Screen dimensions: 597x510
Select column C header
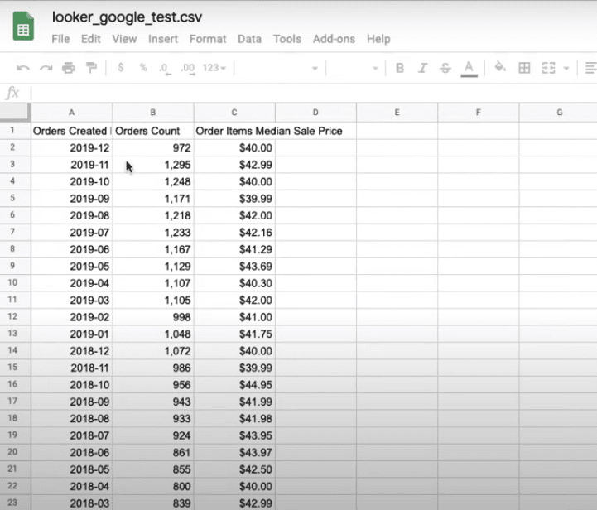[x=234, y=113]
